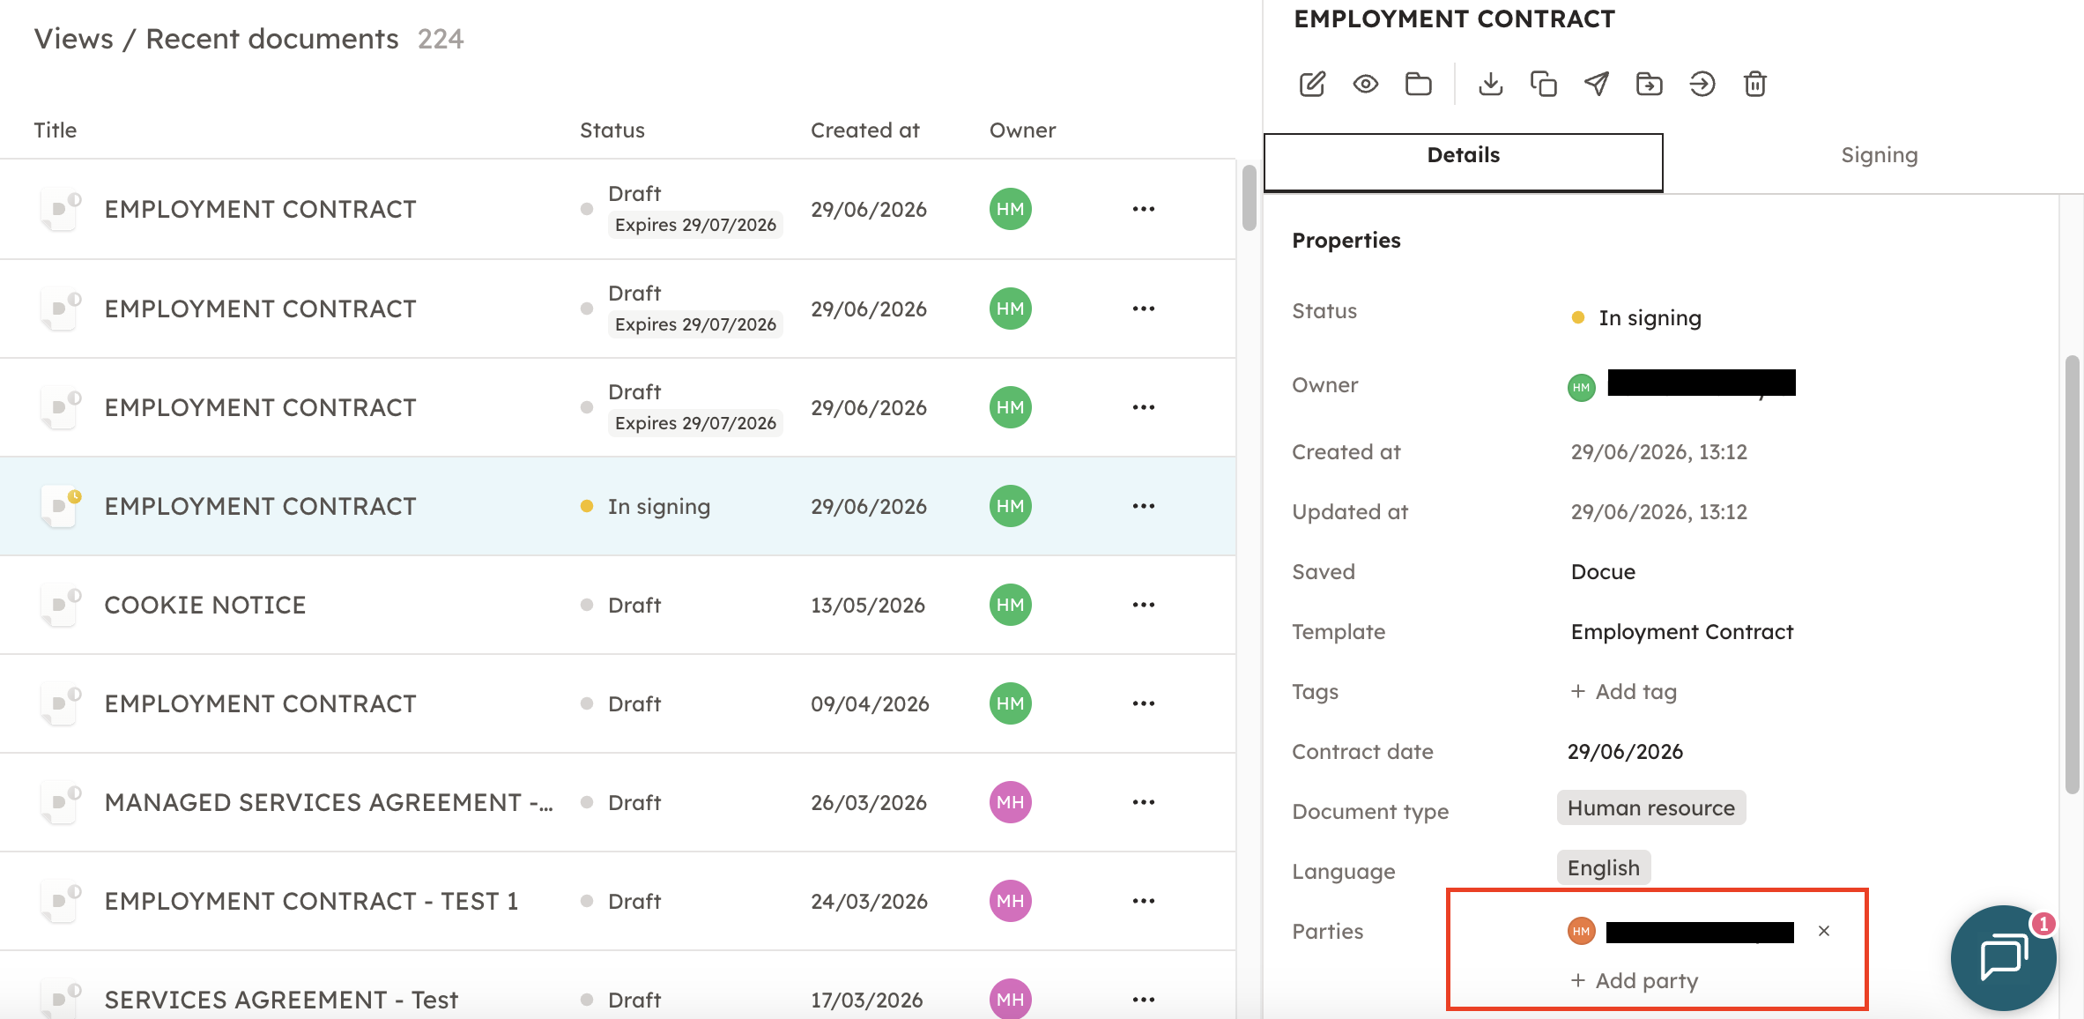Click owner avatar in EMPLOYMENT CONTRACT - TEST 1 row

pyautogui.click(x=1011, y=901)
